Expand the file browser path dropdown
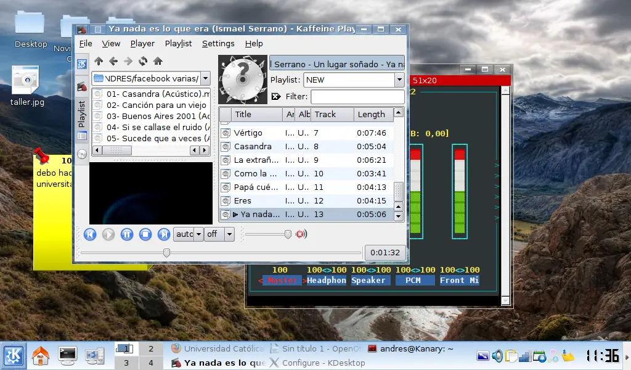This screenshot has height=370, width=631. [x=205, y=78]
